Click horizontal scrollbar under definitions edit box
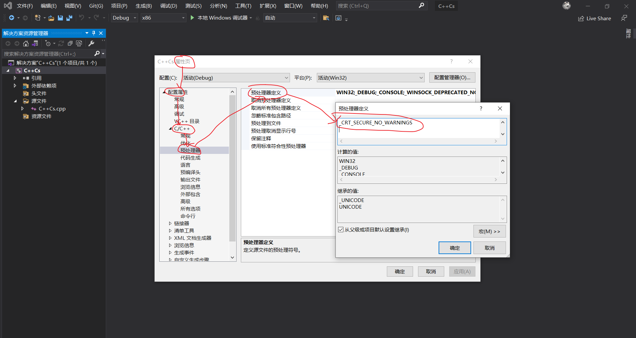The image size is (636, 338). pos(419,141)
